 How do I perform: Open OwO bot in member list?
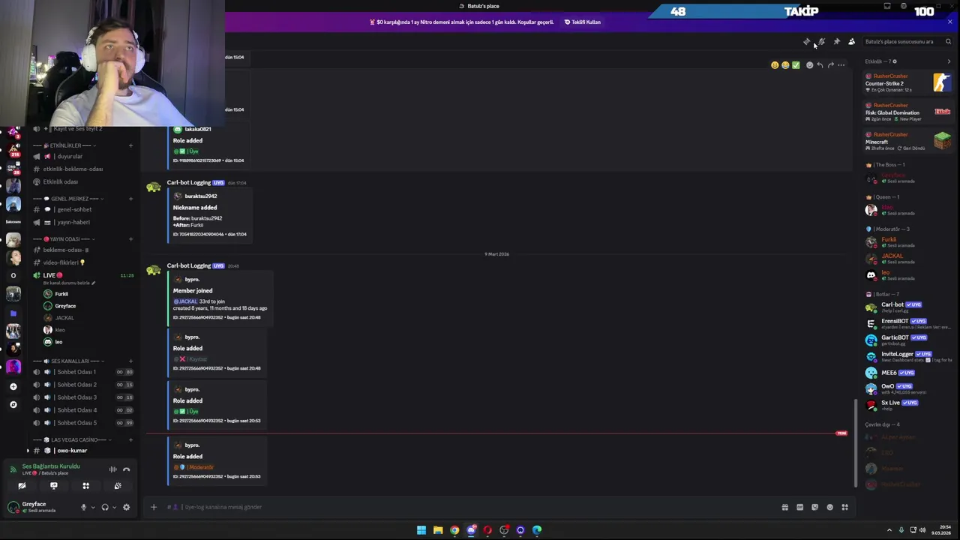pyautogui.click(x=908, y=388)
